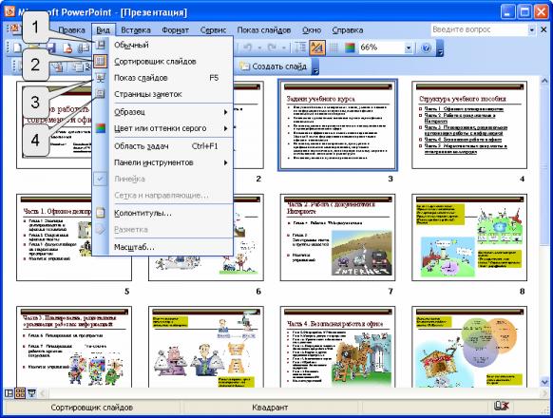Click the Показ слайдов menu icon
This screenshot has width=553, height=418.
[x=101, y=78]
